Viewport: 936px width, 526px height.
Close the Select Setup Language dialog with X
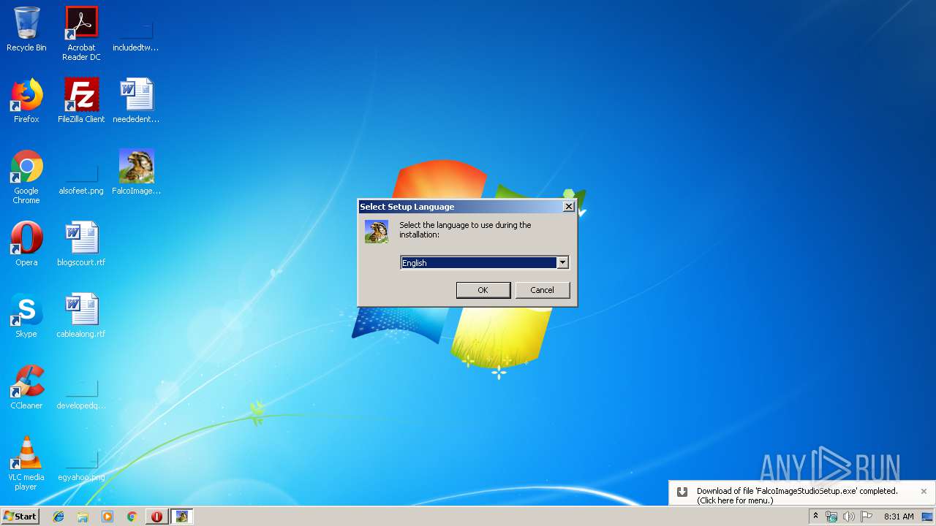click(x=568, y=207)
